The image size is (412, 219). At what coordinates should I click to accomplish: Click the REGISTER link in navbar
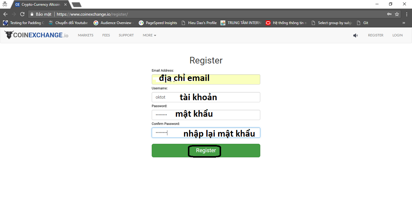coord(376,35)
